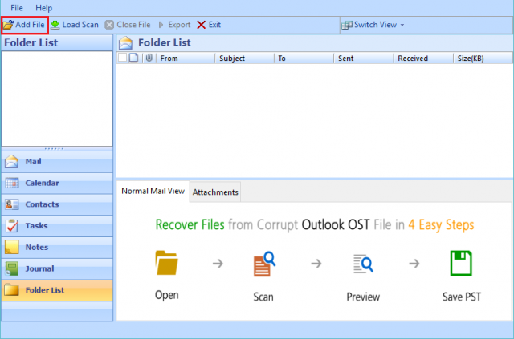Click the navigation pane splitter grip dots
This screenshot has width=514, height=339.
coord(54,149)
